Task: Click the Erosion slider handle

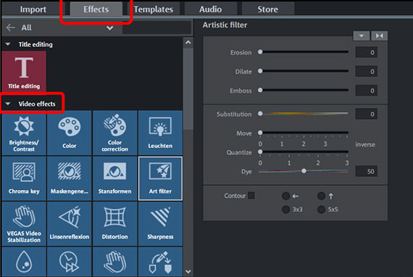Action: click(260, 51)
